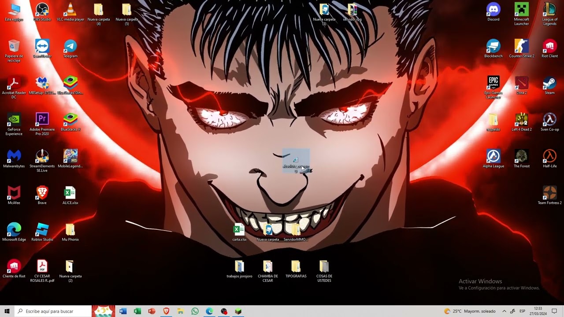
Task: Select the BlueStacks X shortcut
Action: coord(70,122)
